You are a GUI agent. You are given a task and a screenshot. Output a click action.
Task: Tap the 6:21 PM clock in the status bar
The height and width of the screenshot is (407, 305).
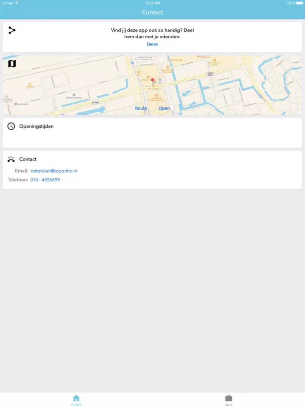tap(153, 3)
